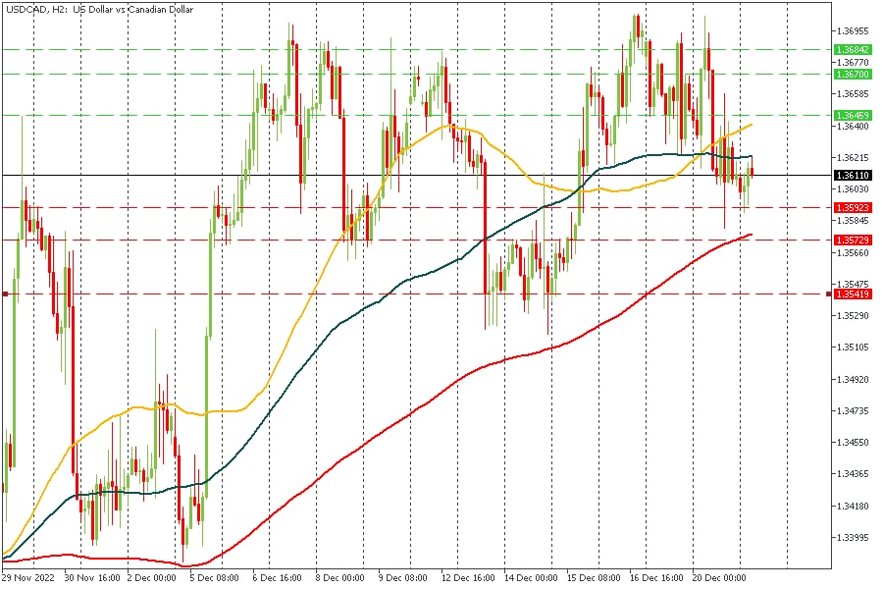Select the chart title 'USDCAD, H2: US Dollar vs Canadian Dollar'

[99, 10]
